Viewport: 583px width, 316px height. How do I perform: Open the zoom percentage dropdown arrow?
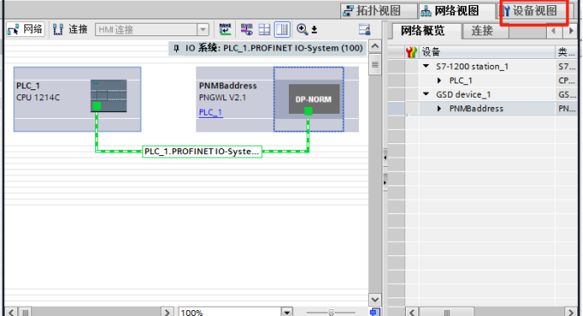287,313
